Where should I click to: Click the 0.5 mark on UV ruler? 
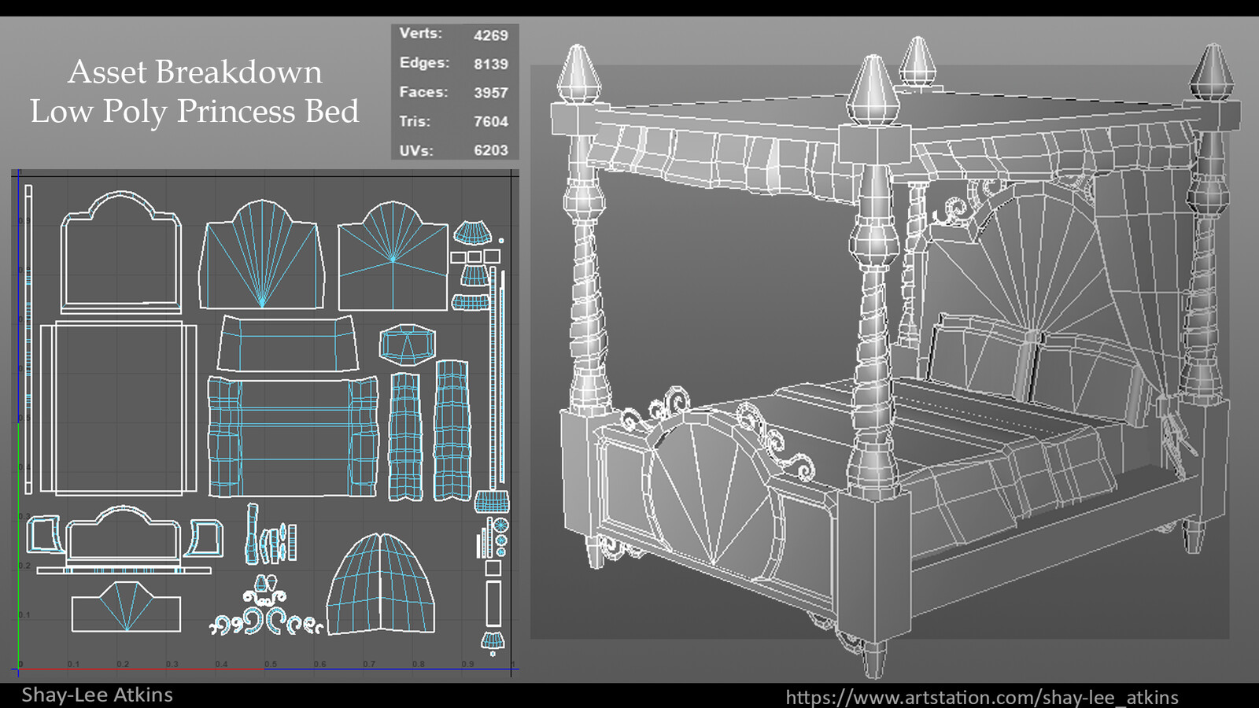coord(271,663)
